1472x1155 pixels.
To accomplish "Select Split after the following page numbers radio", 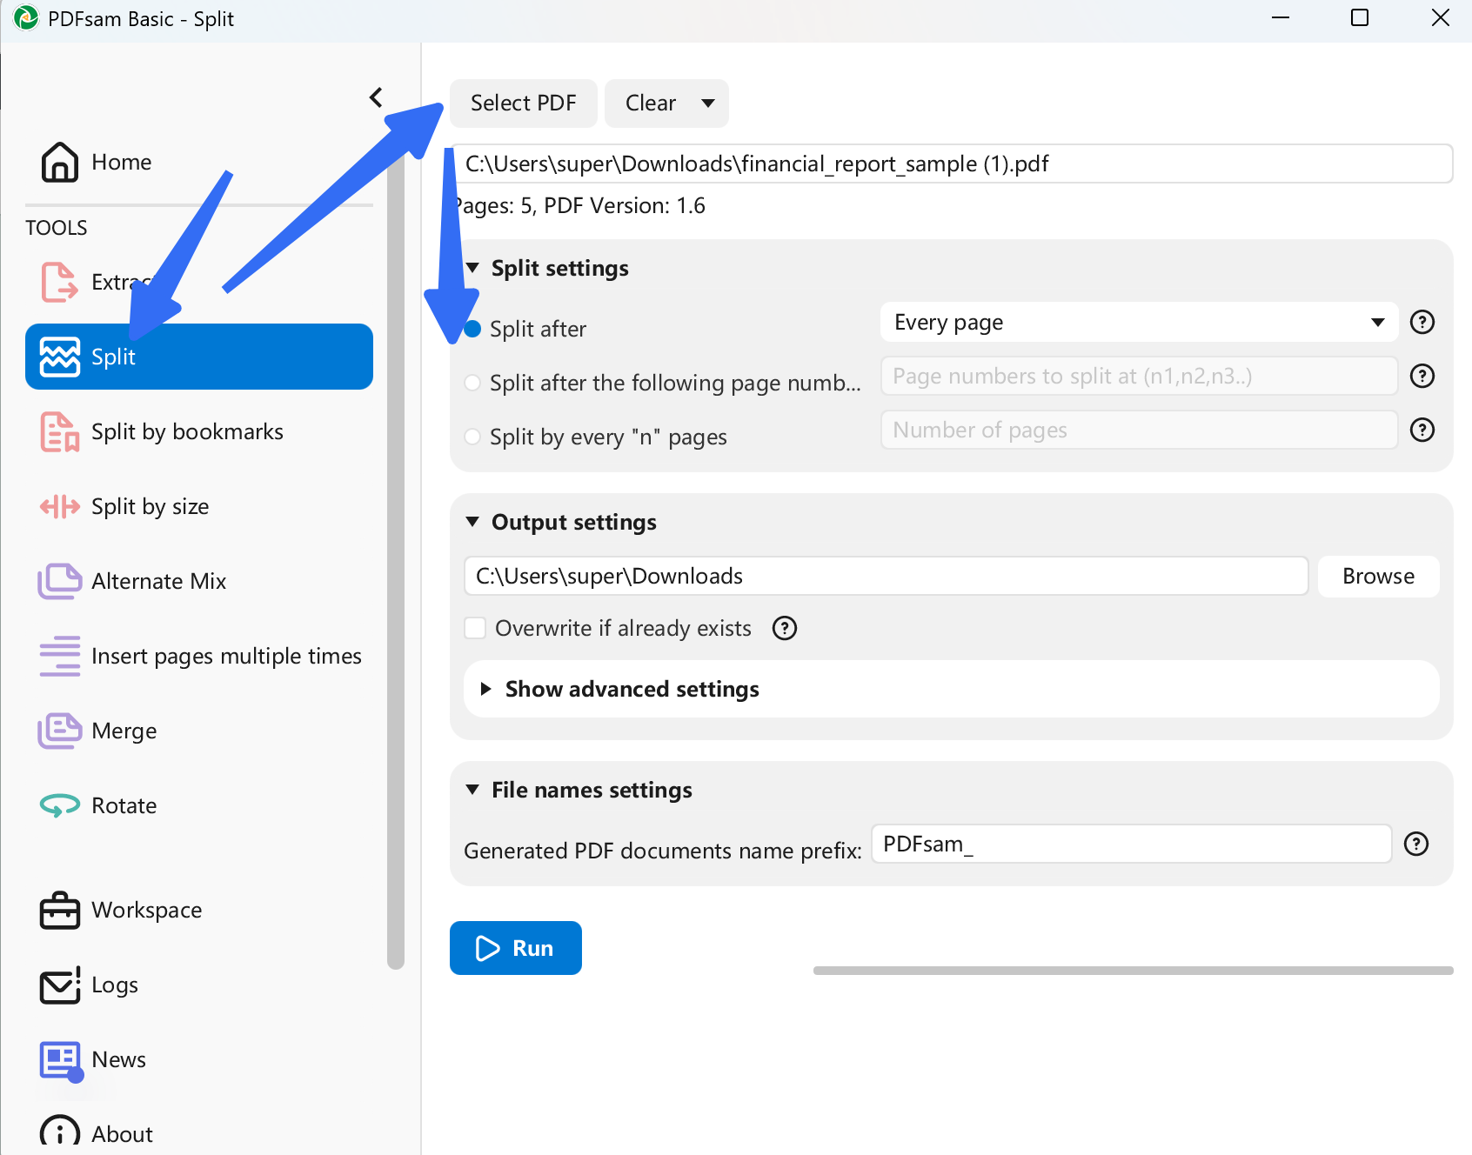I will tap(472, 383).
